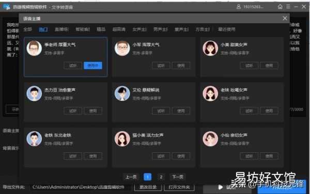310x194 pixels.
Task: Switch to the 热门 tab
Action: [x=43, y=29]
